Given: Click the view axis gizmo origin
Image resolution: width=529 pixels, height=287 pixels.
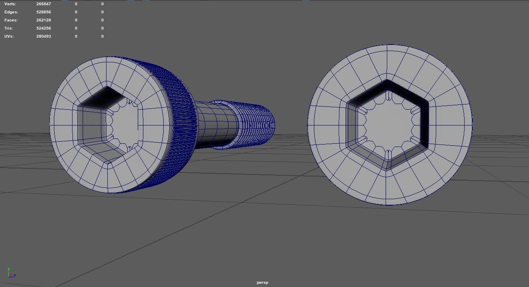Looking at the screenshot, I should (9, 277).
